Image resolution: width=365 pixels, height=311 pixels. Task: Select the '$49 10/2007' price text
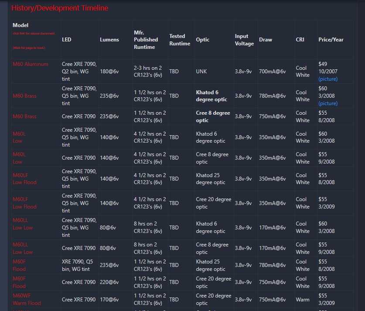[x=328, y=68]
